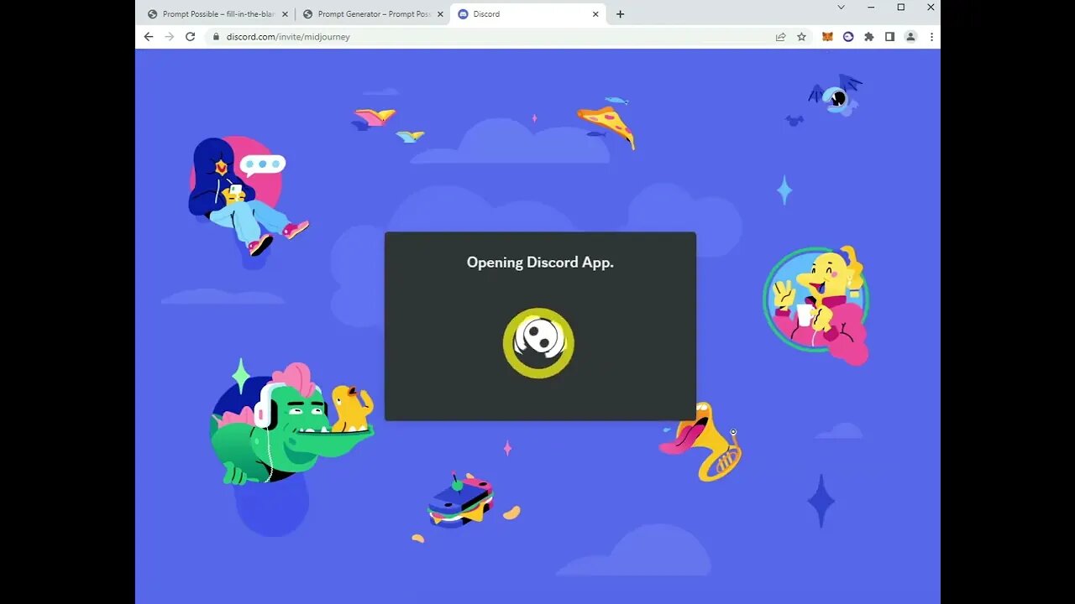Open the Chrome profile avatar
The height and width of the screenshot is (604, 1075).
(910, 37)
